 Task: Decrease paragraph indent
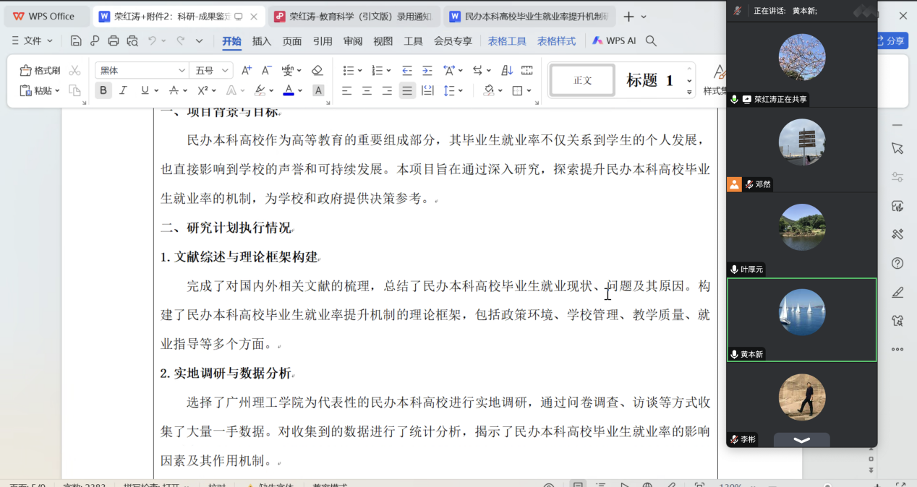[407, 70]
